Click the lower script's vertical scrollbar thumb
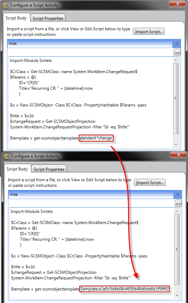188x303 pixels. tap(177, 249)
